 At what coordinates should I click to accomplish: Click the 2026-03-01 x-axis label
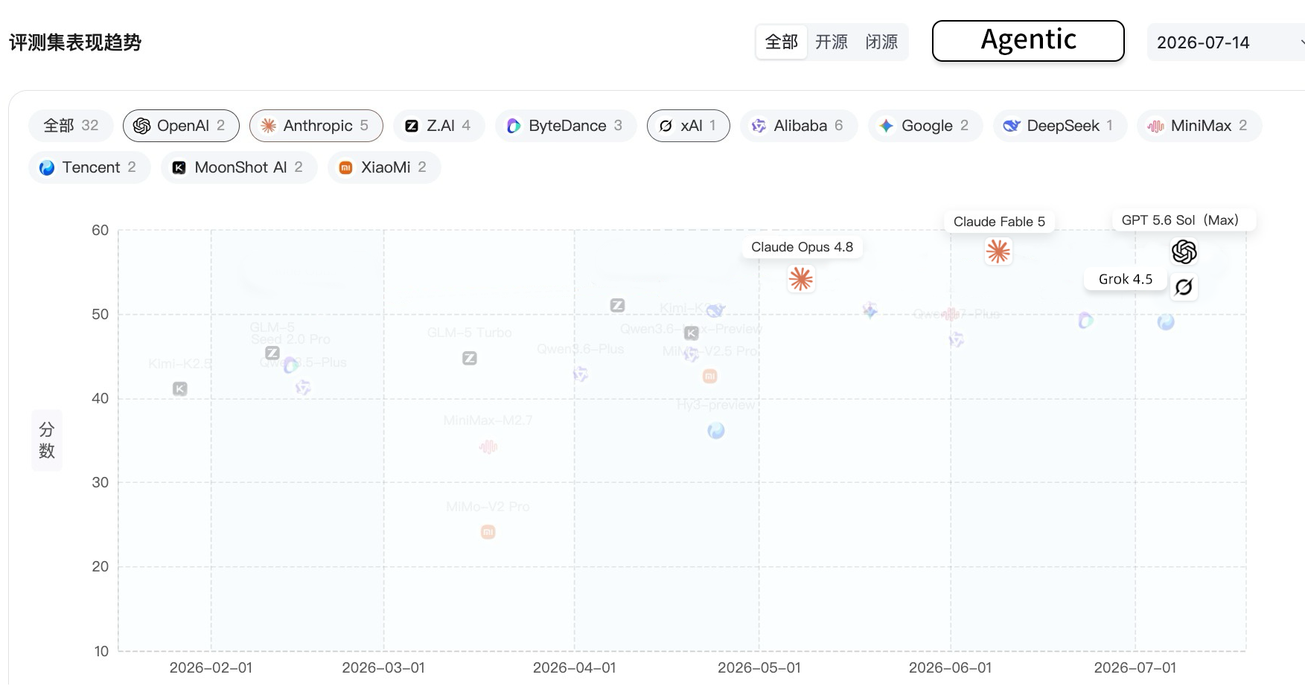[x=383, y=668]
